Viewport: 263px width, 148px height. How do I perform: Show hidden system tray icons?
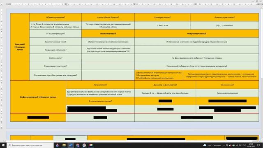(224, 145)
